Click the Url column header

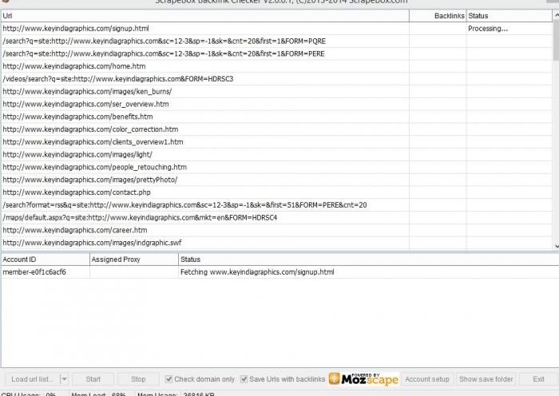pyautogui.click(x=205, y=16)
